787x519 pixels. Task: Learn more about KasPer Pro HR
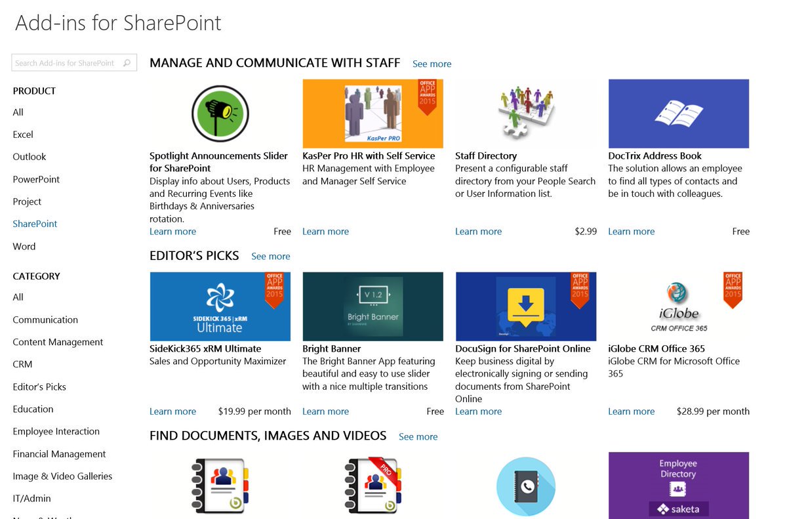point(325,232)
